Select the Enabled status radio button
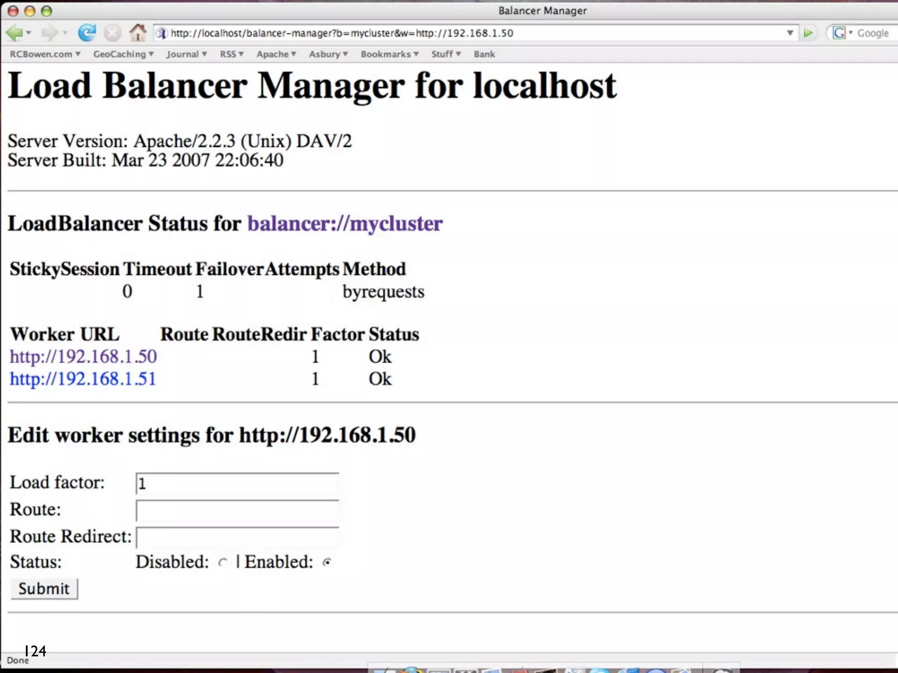Viewport: 898px width, 673px height. (327, 562)
